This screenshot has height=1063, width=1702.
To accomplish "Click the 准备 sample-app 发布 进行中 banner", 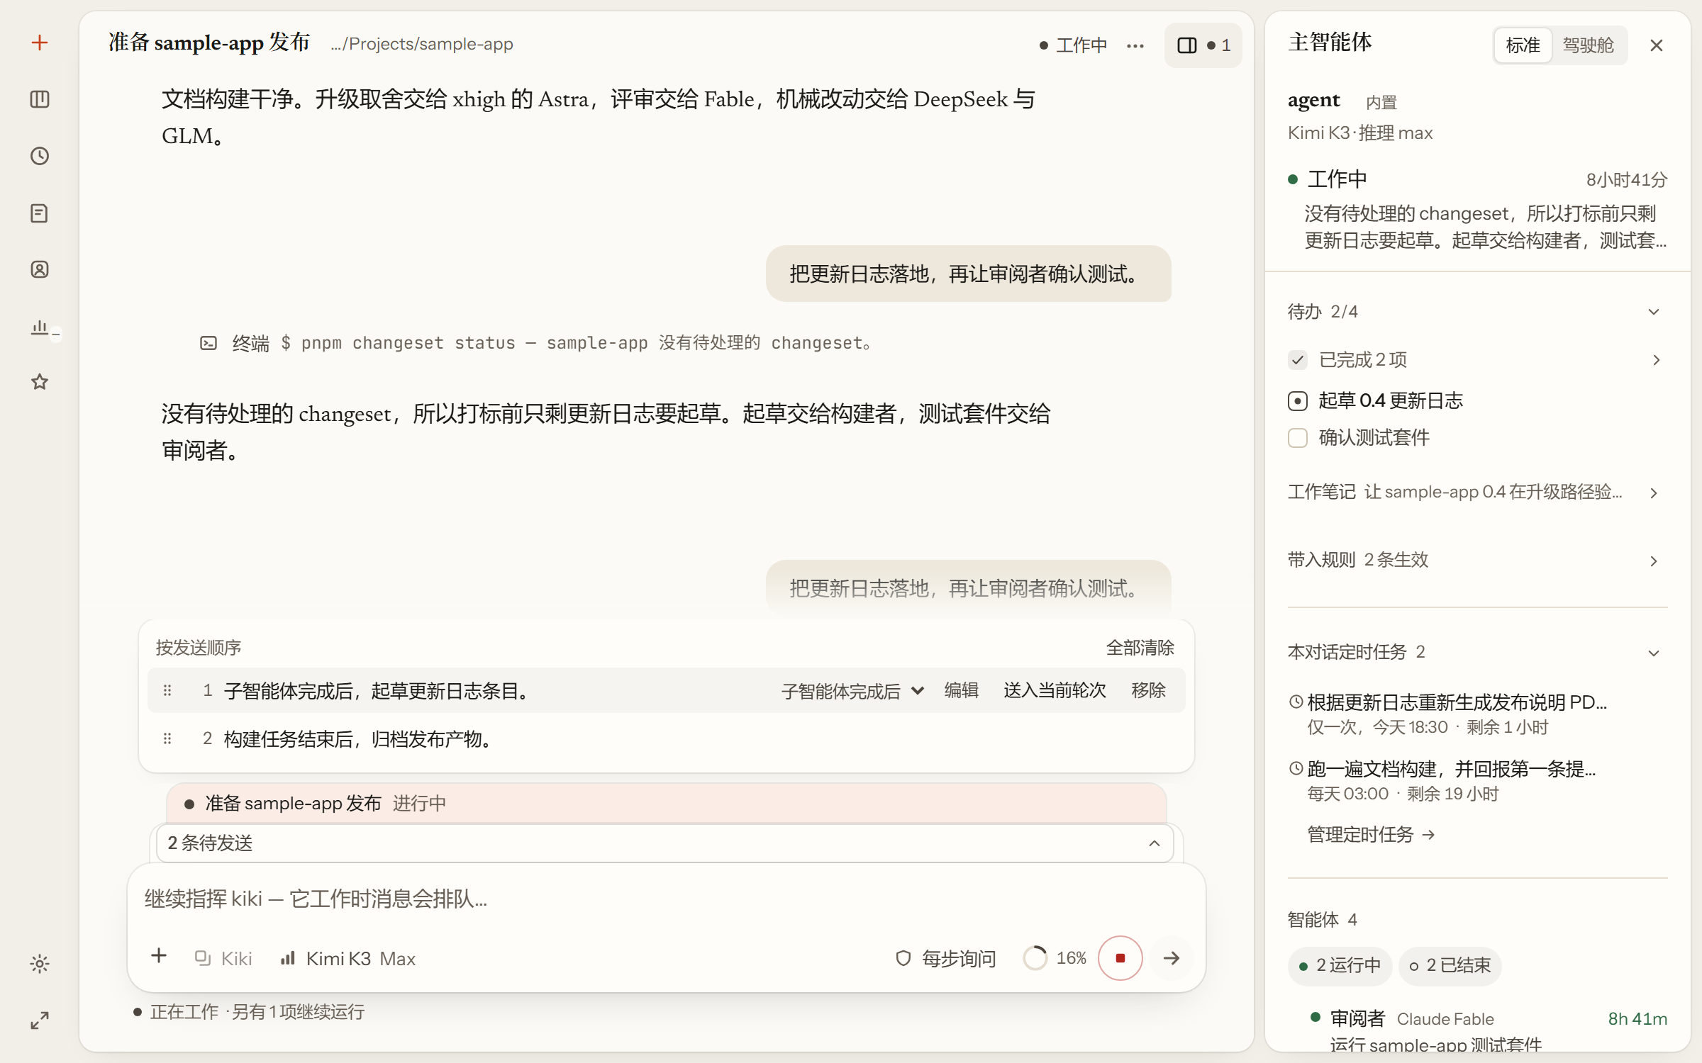I will coord(667,803).
